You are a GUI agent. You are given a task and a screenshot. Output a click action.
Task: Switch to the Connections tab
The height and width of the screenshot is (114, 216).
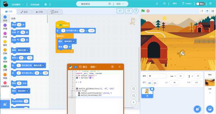[x=55, y=12]
